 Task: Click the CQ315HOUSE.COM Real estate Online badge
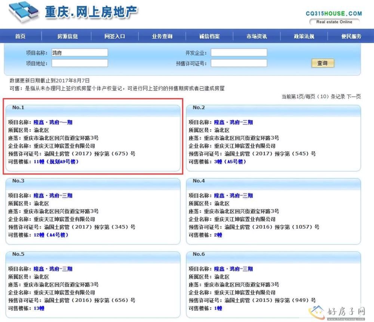coord(334,18)
